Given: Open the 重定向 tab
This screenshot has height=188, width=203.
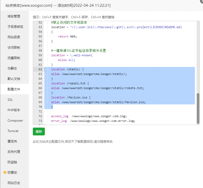Looking at the screenshot, I should tap(12, 141).
